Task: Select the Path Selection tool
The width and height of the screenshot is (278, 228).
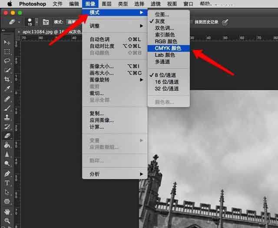Action: click(x=7, y=192)
